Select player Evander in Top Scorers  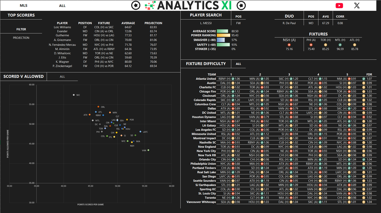click(63, 31)
